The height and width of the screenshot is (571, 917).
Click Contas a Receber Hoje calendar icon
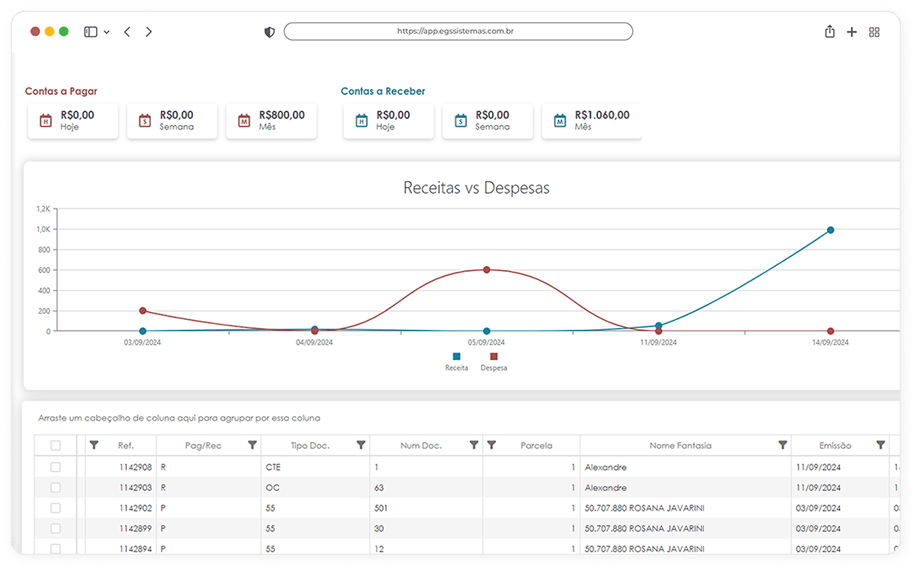tap(361, 121)
